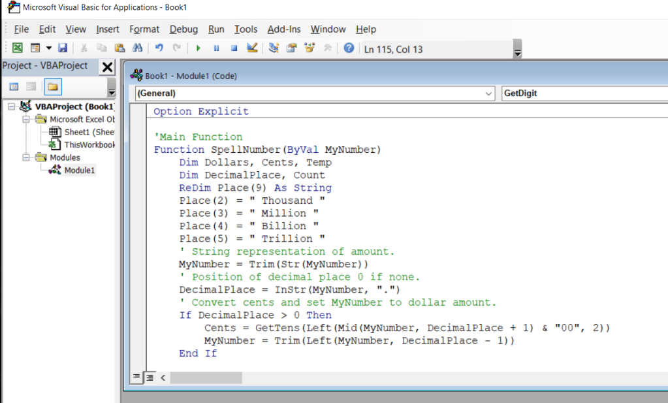Image resolution: width=668 pixels, height=403 pixels.
Task: Open the (General) object dropdown
Action: click(489, 93)
